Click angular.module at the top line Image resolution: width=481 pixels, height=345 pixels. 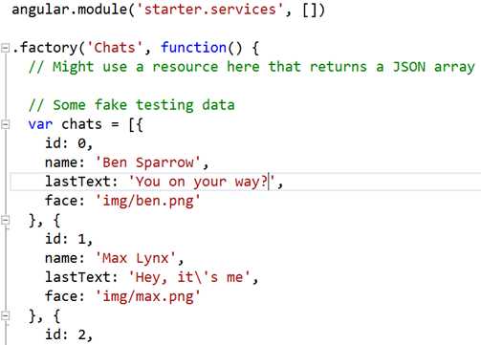point(70,10)
